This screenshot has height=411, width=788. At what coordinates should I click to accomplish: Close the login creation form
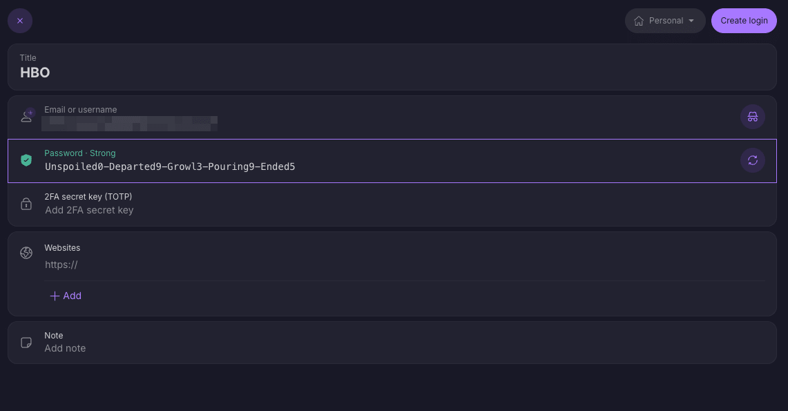coord(20,21)
